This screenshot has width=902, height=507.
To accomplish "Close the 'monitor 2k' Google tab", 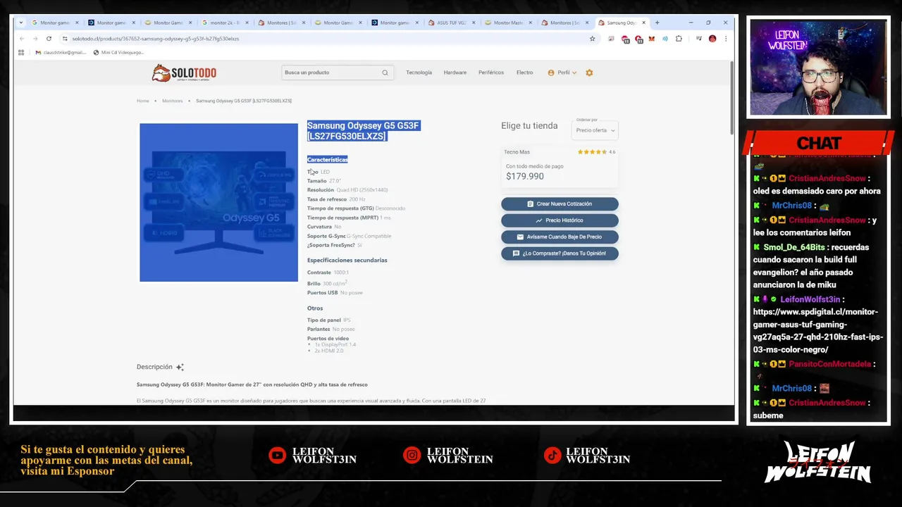I will tap(247, 23).
